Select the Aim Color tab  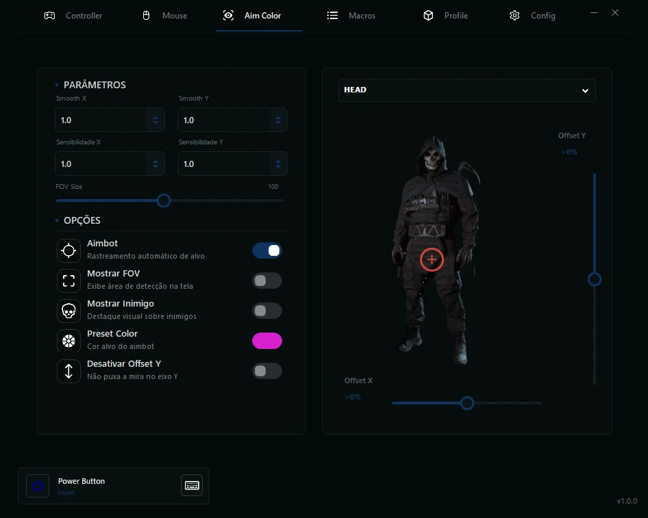(259, 16)
